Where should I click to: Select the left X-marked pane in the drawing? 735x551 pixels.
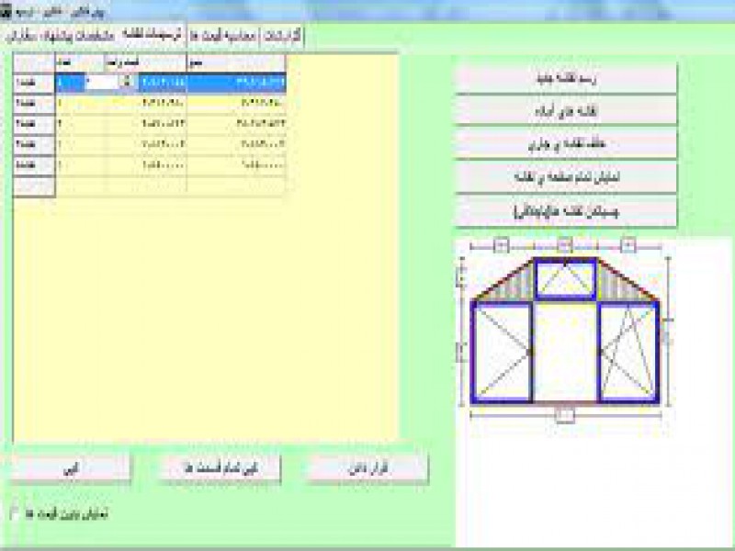pos(502,353)
